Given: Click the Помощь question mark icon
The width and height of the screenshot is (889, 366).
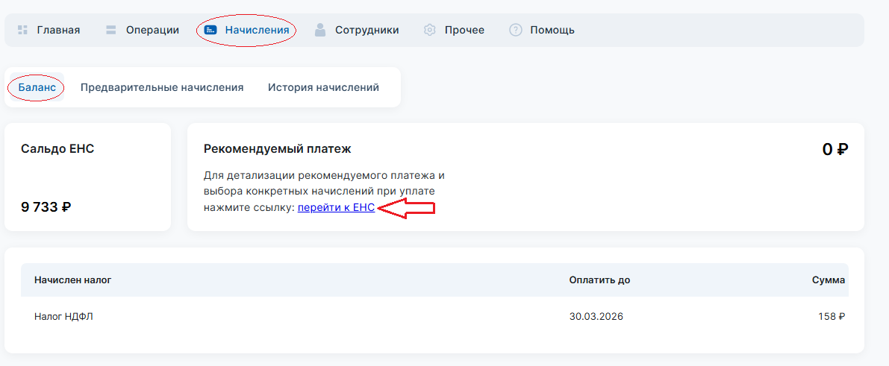Looking at the screenshot, I should pyautogui.click(x=515, y=30).
